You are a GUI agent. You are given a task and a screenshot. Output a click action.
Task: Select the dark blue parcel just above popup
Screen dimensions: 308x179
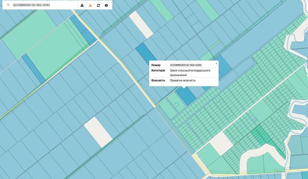pos(146,52)
